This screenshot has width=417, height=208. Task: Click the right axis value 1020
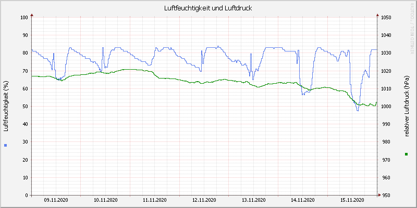(386, 71)
